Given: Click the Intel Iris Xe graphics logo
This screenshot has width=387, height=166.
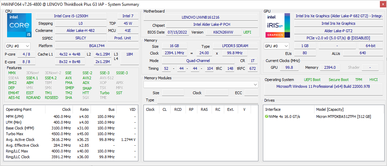Looking at the screenshot, I should (278, 25).
